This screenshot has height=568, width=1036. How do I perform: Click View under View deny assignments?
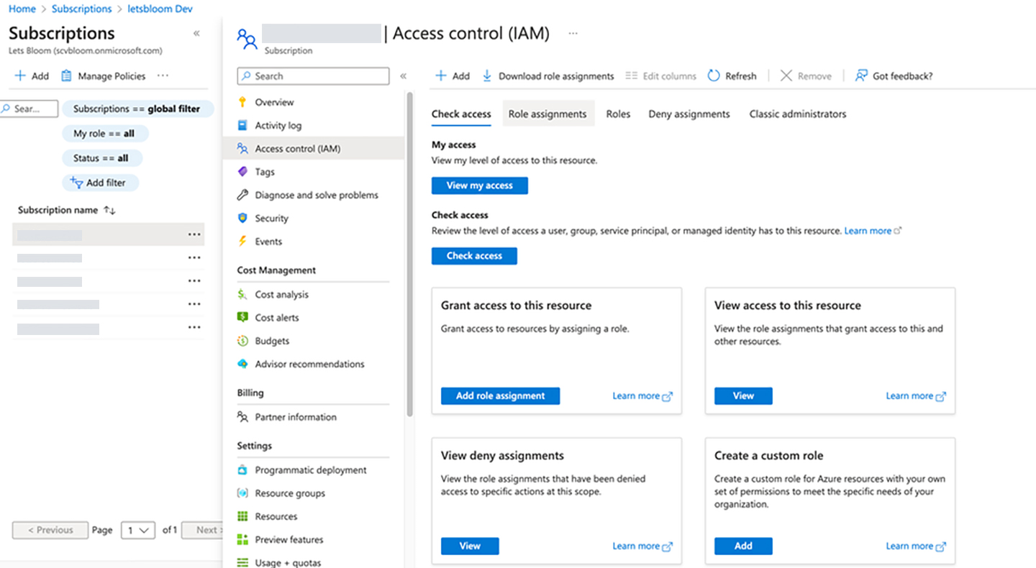pos(470,546)
